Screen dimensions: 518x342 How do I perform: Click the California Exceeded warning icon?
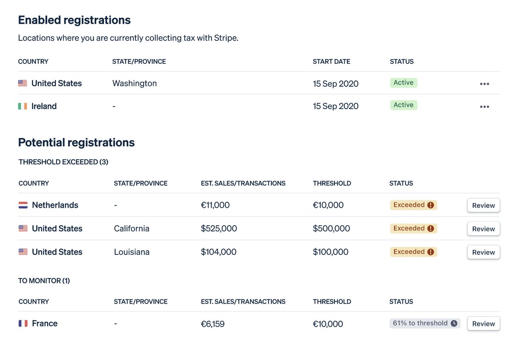click(x=430, y=228)
